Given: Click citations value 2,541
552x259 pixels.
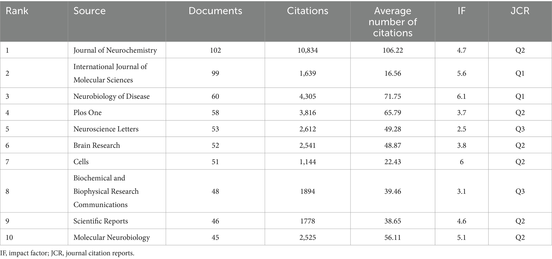Looking at the screenshot, I should 307,145.
